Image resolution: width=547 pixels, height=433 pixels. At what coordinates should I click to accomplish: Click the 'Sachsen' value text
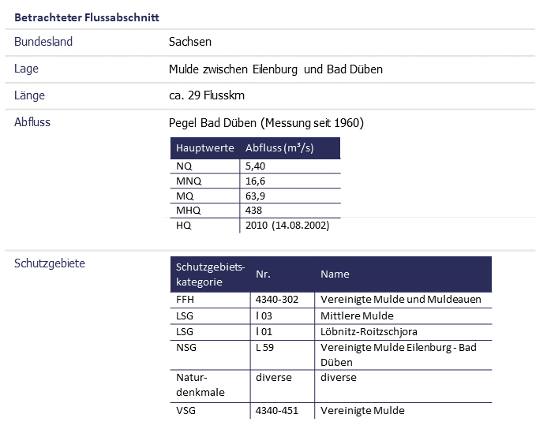[x=190, y=42]
